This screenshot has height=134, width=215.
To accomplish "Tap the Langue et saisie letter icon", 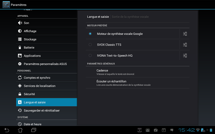I will (20, 102).
